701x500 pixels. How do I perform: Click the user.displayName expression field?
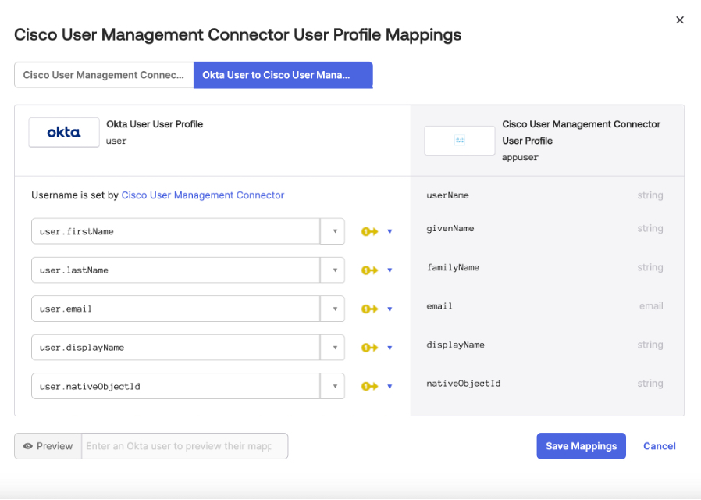pyautogui.click(x=176, y=348)
